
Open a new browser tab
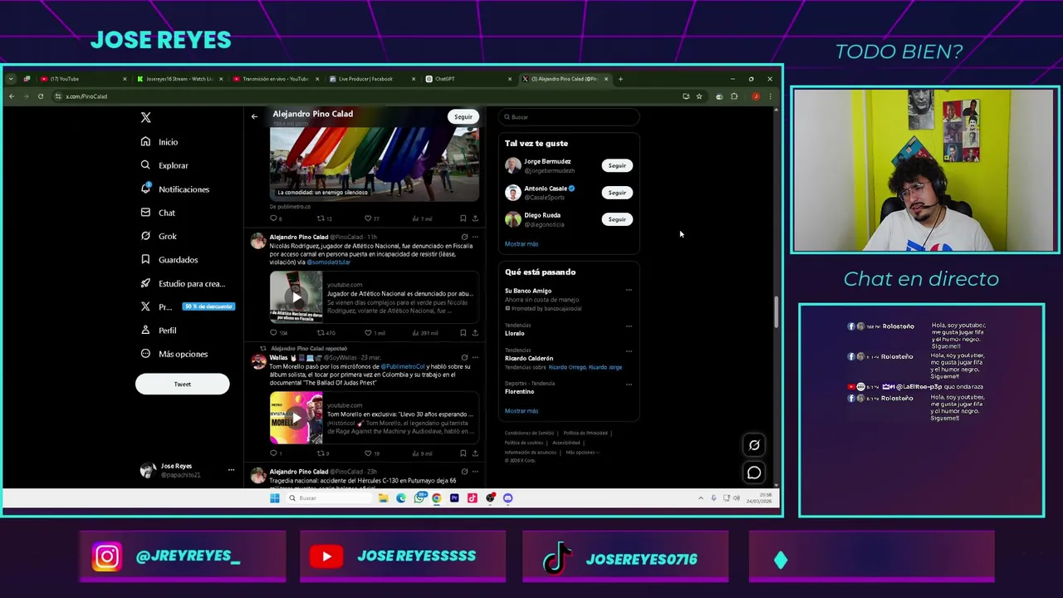[x=620, y=79]
